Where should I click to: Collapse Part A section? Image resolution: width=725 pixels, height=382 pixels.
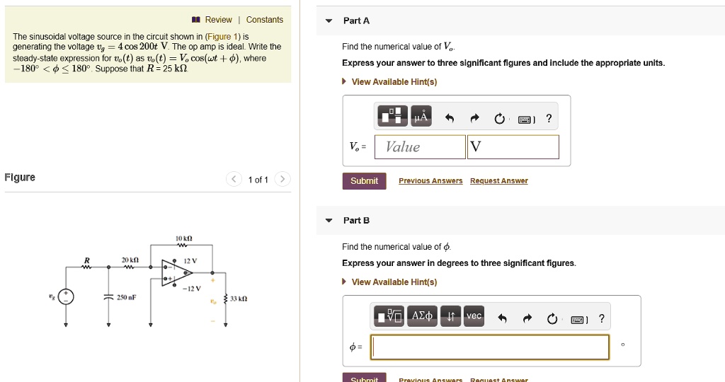point(329,21)
